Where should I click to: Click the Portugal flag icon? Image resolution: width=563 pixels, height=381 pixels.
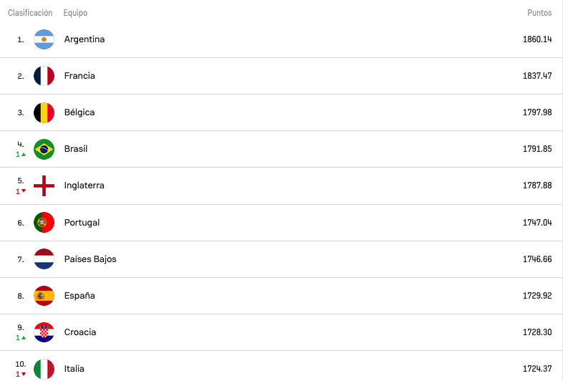(x=44, y=222)
